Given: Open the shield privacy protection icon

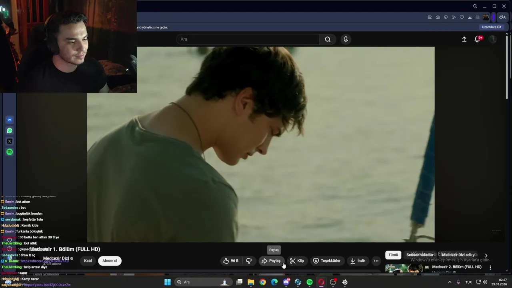Looking at the screenshot, I should (446, 17).
